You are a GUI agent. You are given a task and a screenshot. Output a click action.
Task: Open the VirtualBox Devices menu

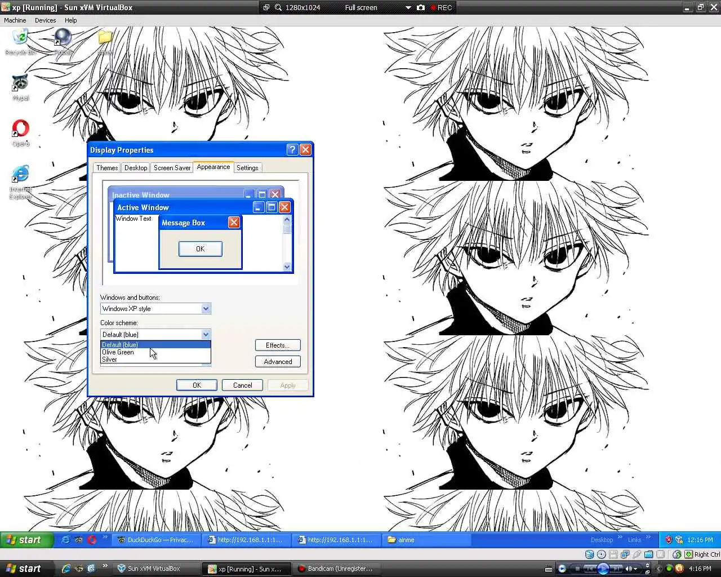45,20
